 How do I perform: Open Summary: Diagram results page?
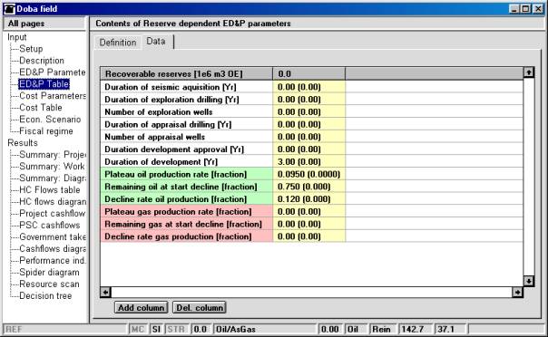click(x=53, y=178)
